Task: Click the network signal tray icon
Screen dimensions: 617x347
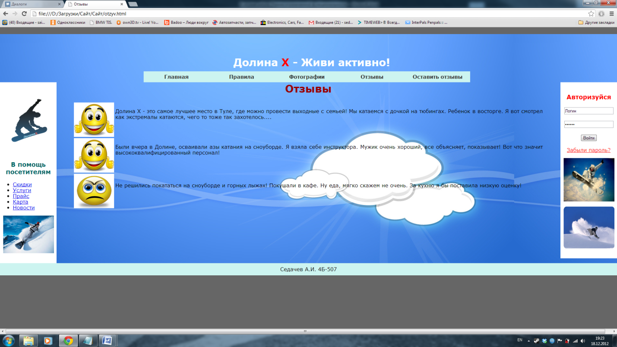Action: (575, 341)
